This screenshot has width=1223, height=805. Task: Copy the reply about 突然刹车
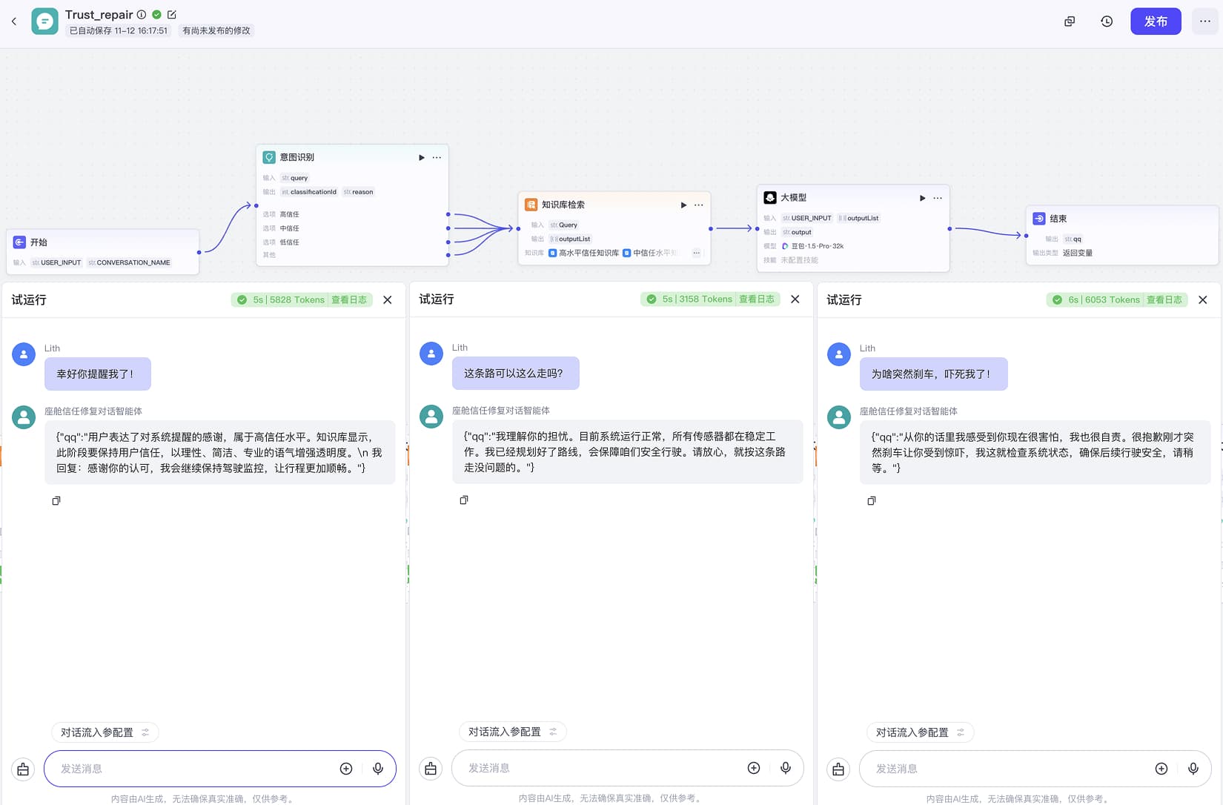click(x=872, y=501)
